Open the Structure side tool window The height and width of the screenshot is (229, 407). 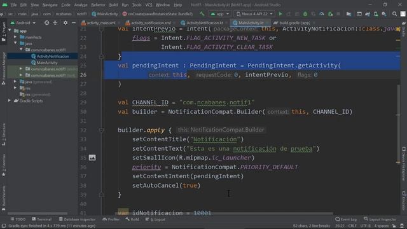point(4,134)
